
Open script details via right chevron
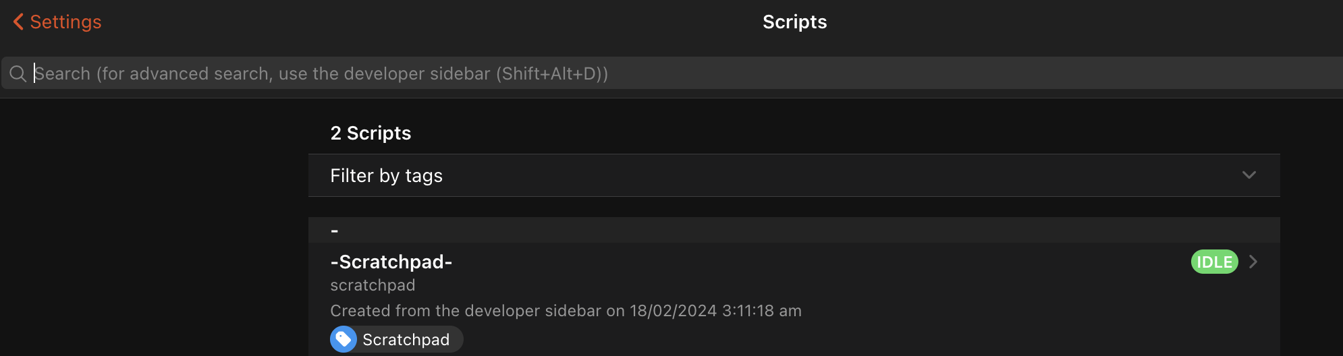(1253, 262)
